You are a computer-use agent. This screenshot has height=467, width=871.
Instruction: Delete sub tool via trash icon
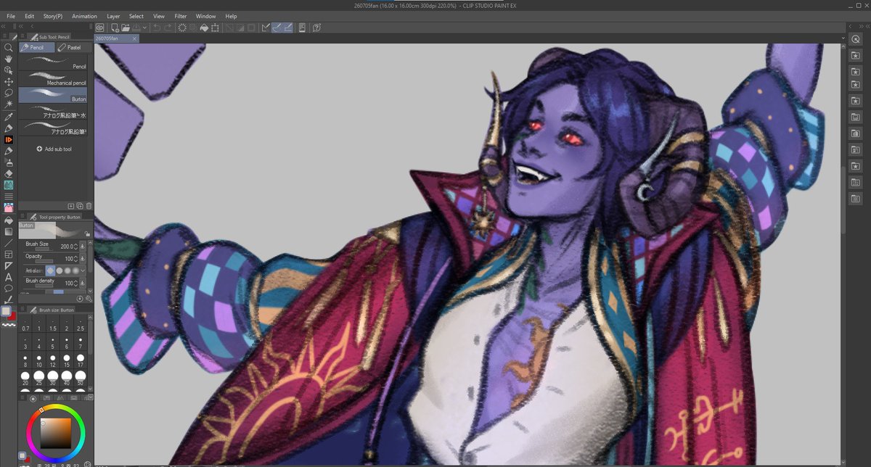click(88, 206)
